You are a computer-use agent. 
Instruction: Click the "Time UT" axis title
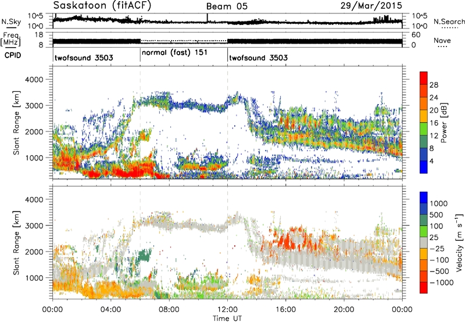tap(227, 319)
